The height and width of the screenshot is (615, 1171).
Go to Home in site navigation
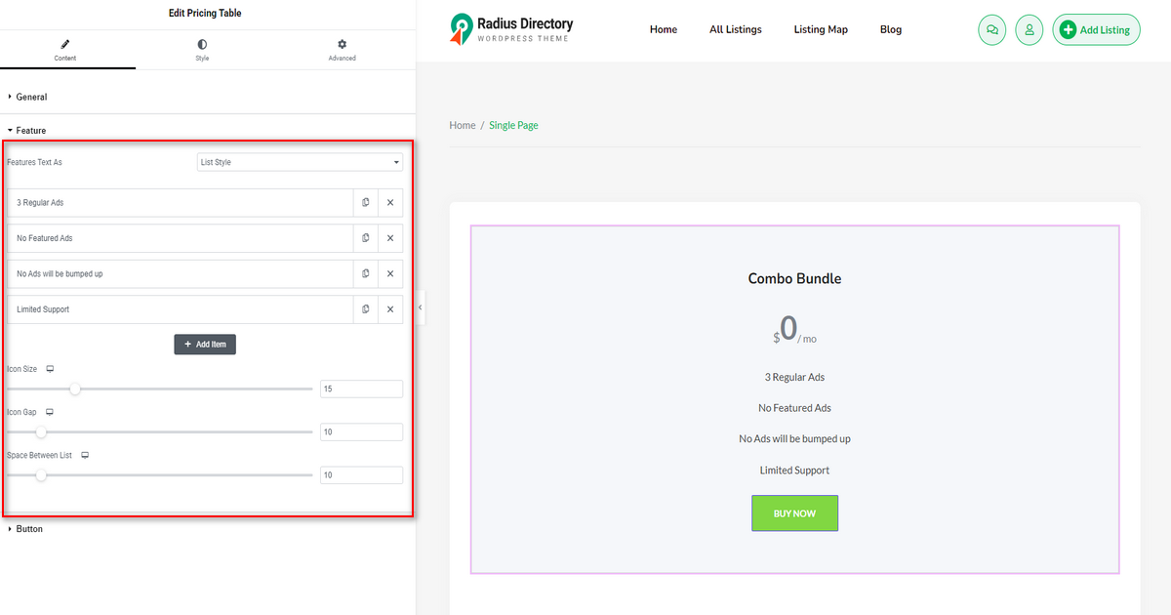click(x=664, y=29)
